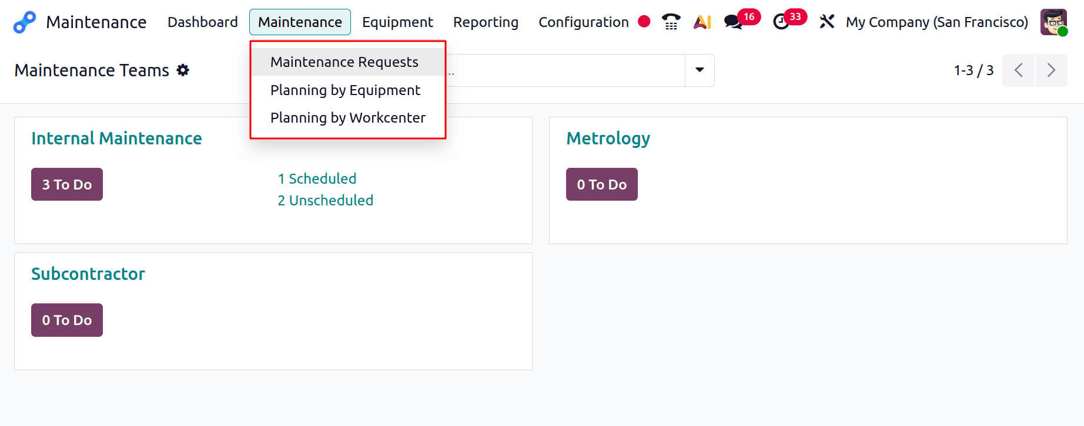This screenshot has height=426, width=1084.
Task: Open the Subcontractor team title
Action: pyautogui.click(x=88, y=274)
